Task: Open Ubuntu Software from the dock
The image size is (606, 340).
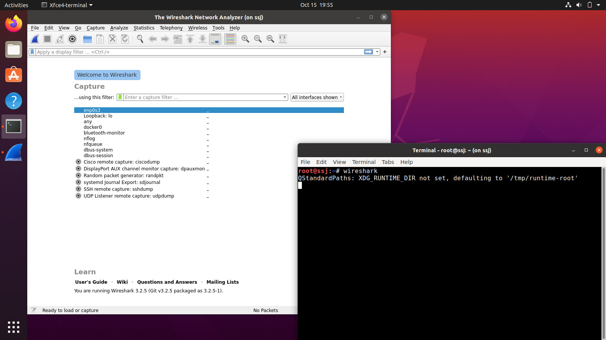Action: [x=14, y=75]
